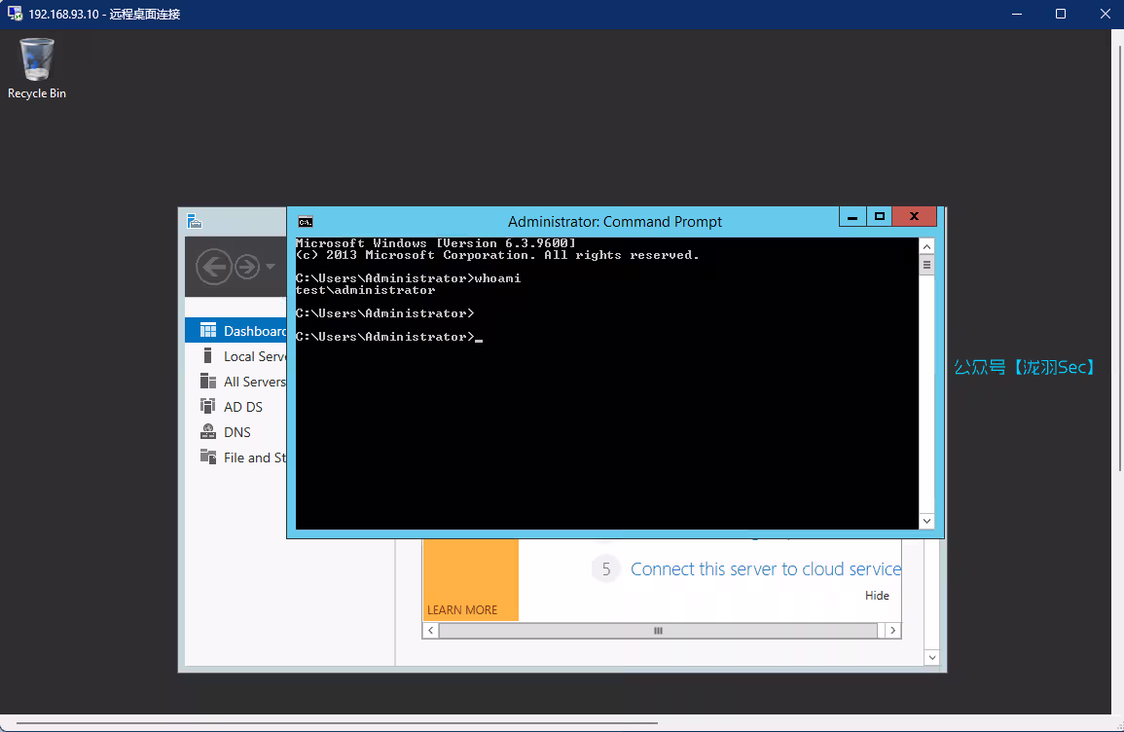Click the Server Manager window icon
Viewport: 1124px width, 732px height.
[x=195, y=221]
